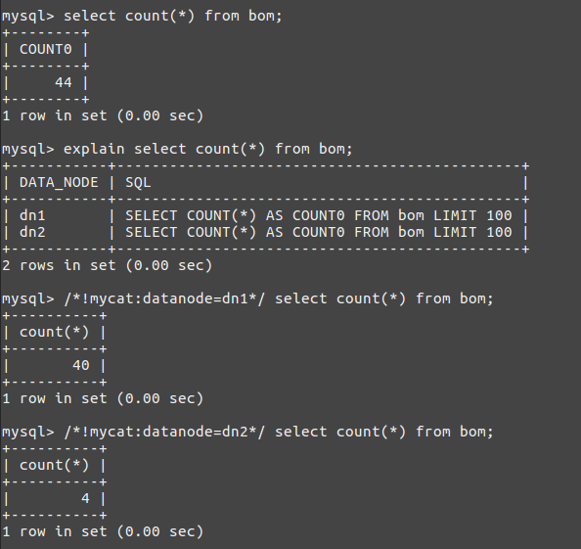Click the dn2 cell in explain output

coord(32,233)
